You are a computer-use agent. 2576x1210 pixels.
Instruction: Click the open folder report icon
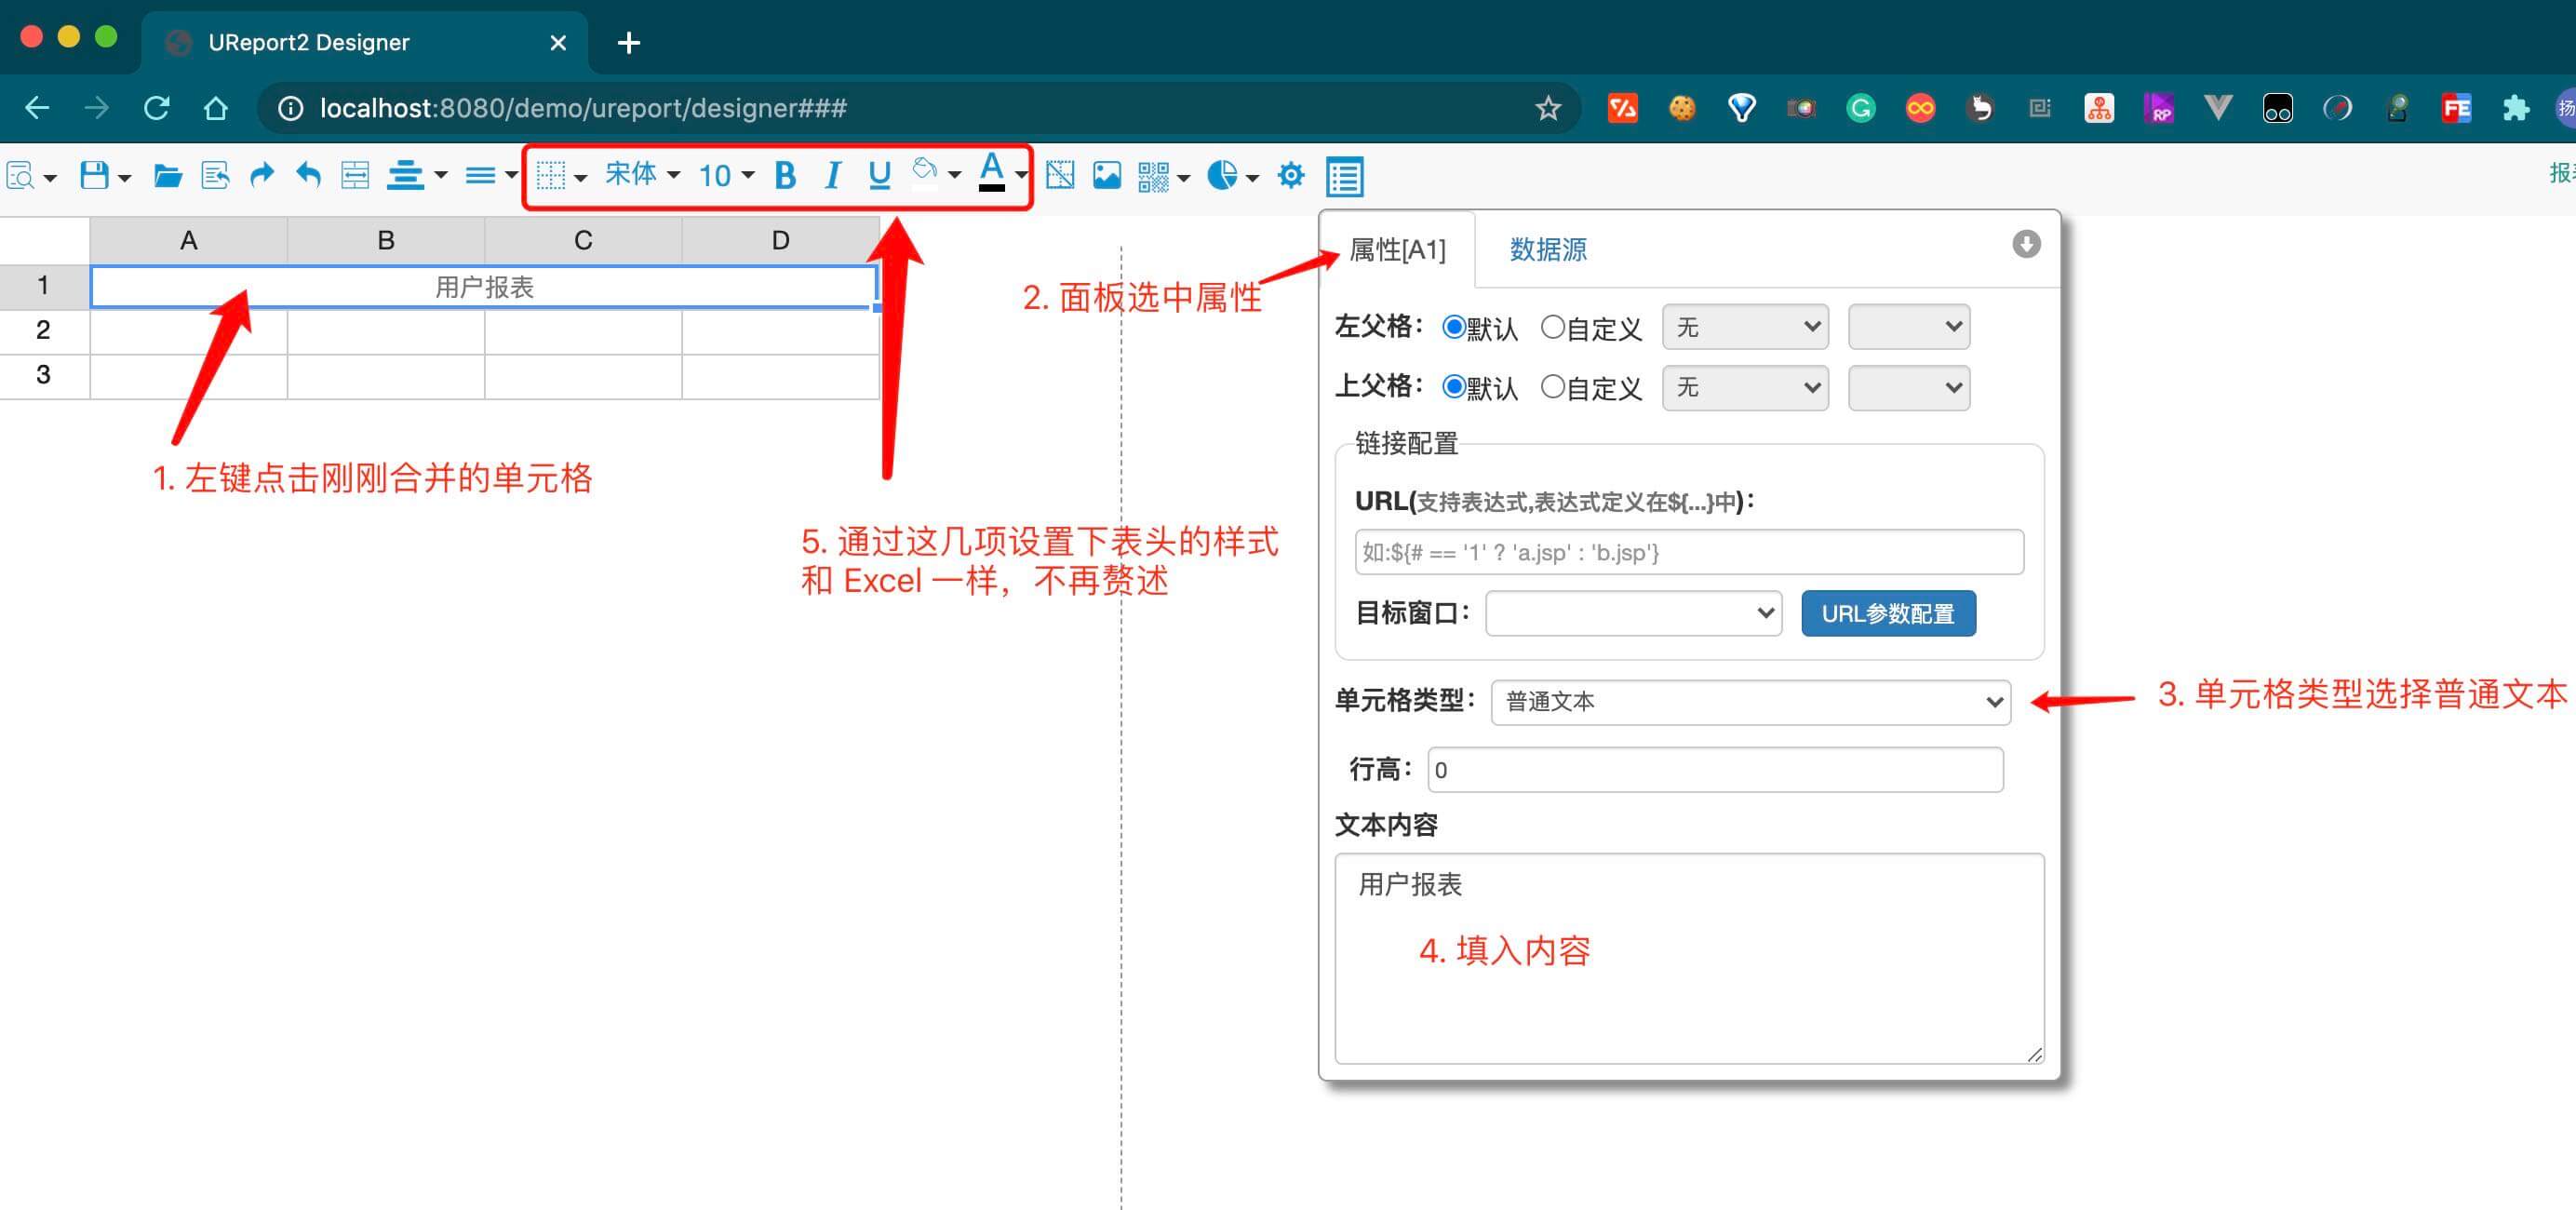(x=167, y=176)
